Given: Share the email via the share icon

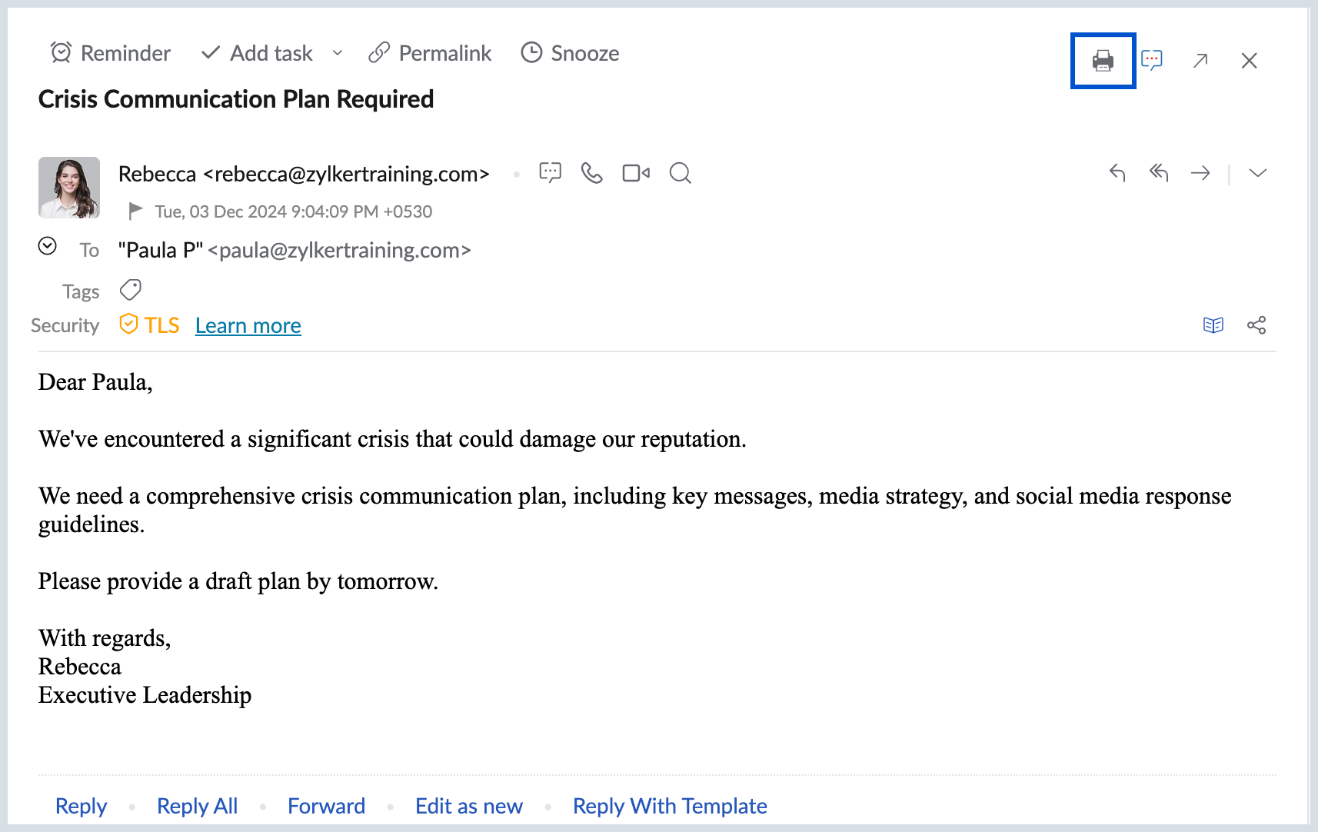Looking at the screenshot, I should coord(1257,324).
